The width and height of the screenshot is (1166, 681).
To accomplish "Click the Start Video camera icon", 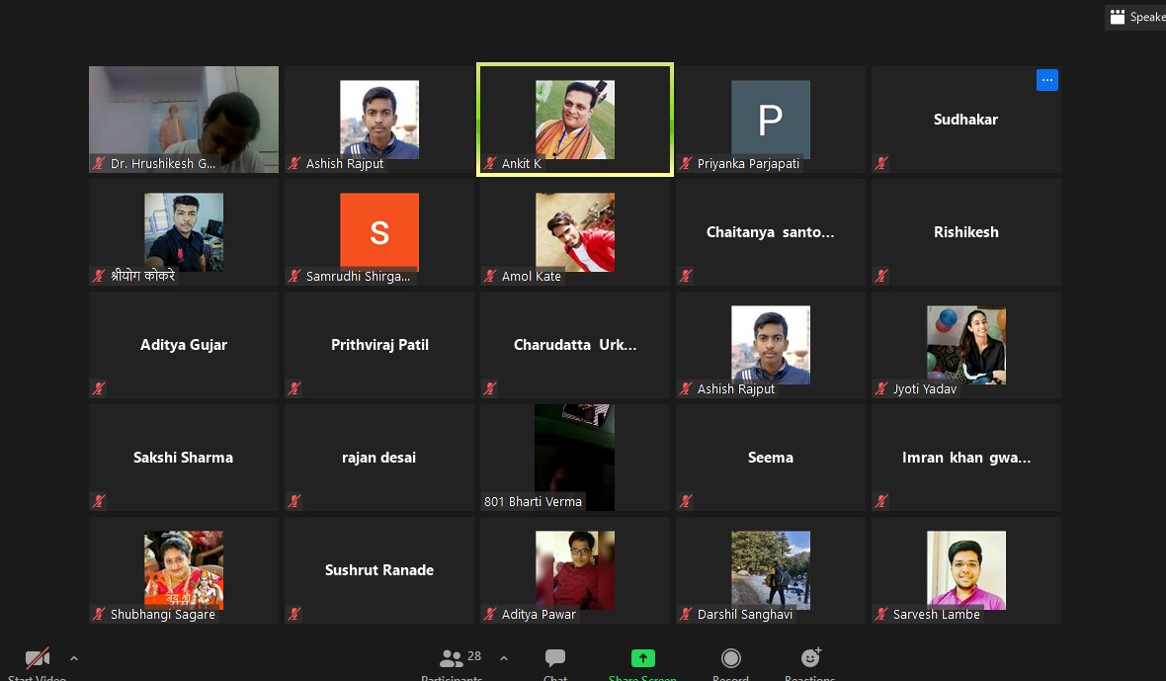I will pos(38,658).
